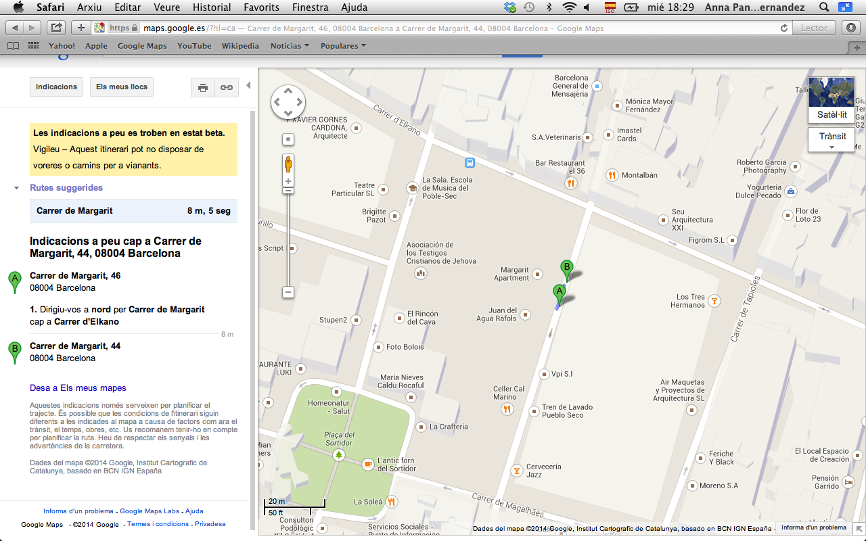Image resolution: width=866 pixels, height=541 pixels.
Task: Open Safari share button in toolbar
Action: [56, 28]
